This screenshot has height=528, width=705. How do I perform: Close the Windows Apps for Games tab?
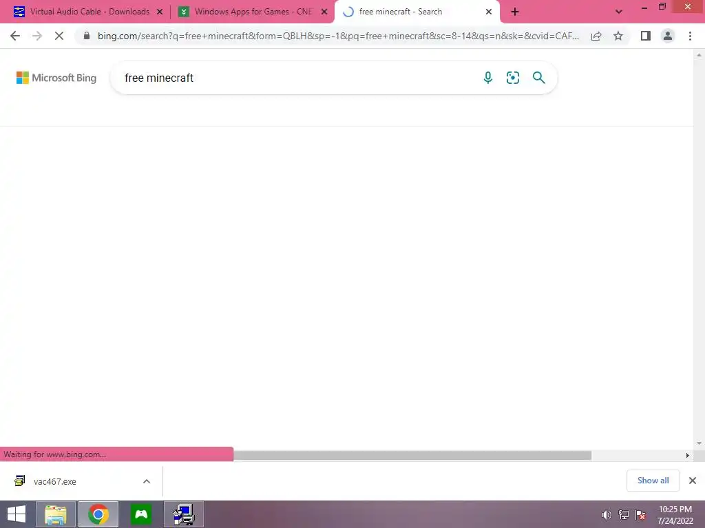click(x=324, y=12)
